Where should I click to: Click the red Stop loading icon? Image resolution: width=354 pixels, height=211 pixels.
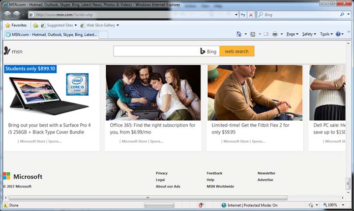(251, 15)
